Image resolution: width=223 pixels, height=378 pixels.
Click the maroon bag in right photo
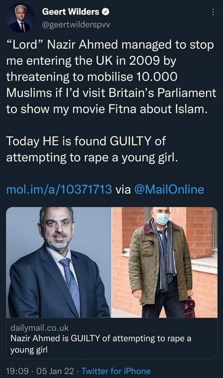[190, 307]
